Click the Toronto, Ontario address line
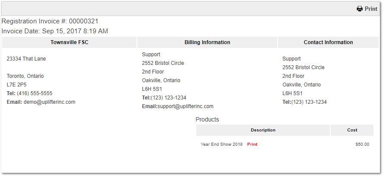Viewport: 383px width, 176px height. [25, 76]
